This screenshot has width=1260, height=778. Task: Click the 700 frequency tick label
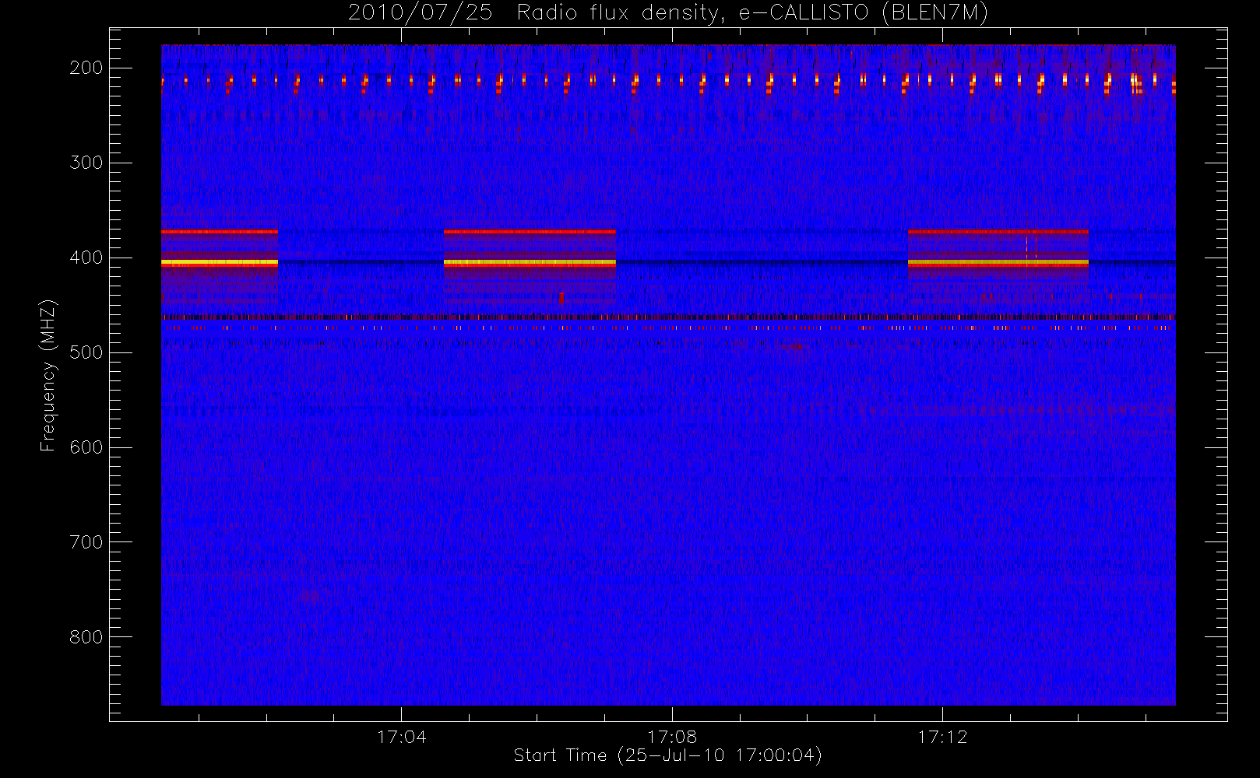tap(86, 542)
